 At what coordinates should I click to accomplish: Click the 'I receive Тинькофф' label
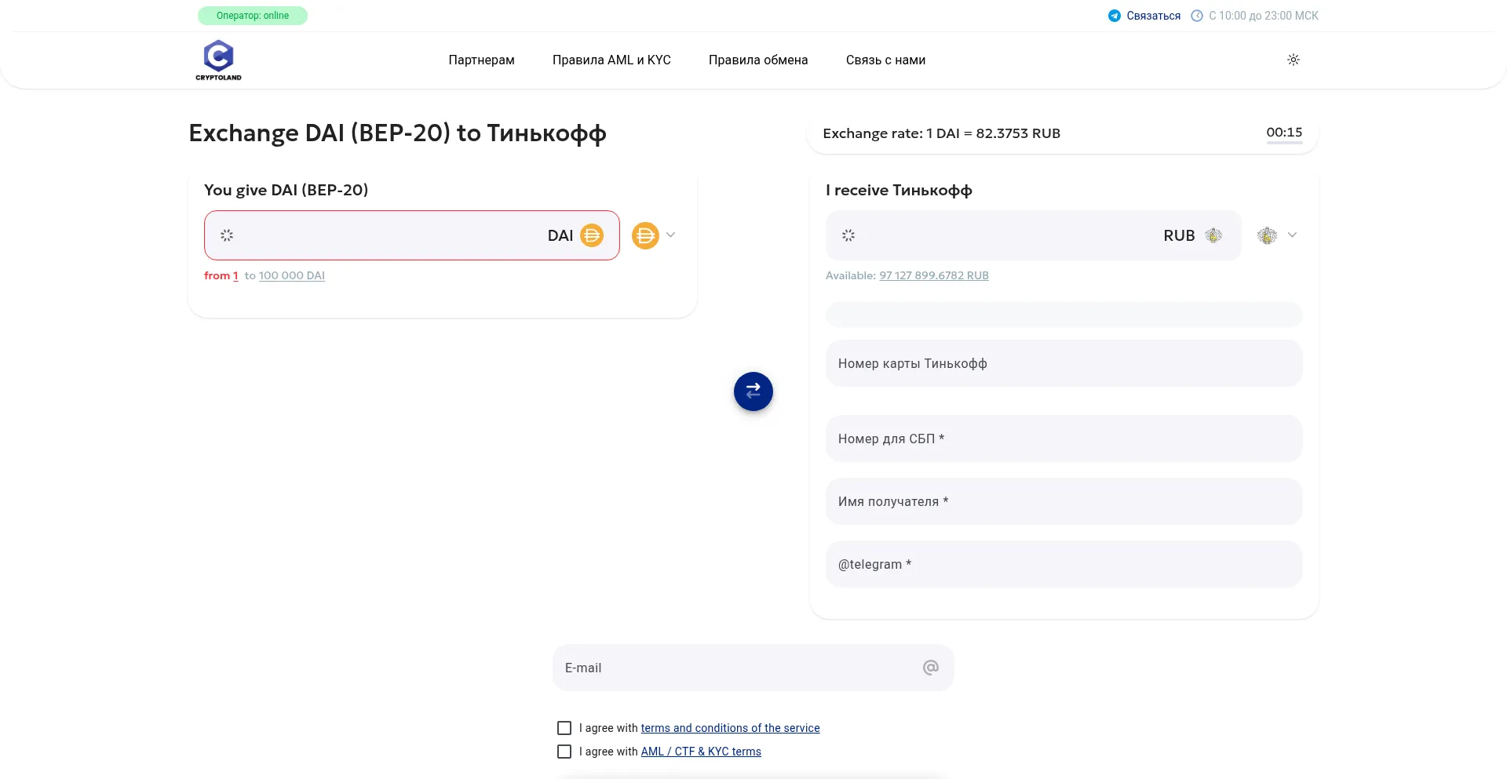point(899,190)
